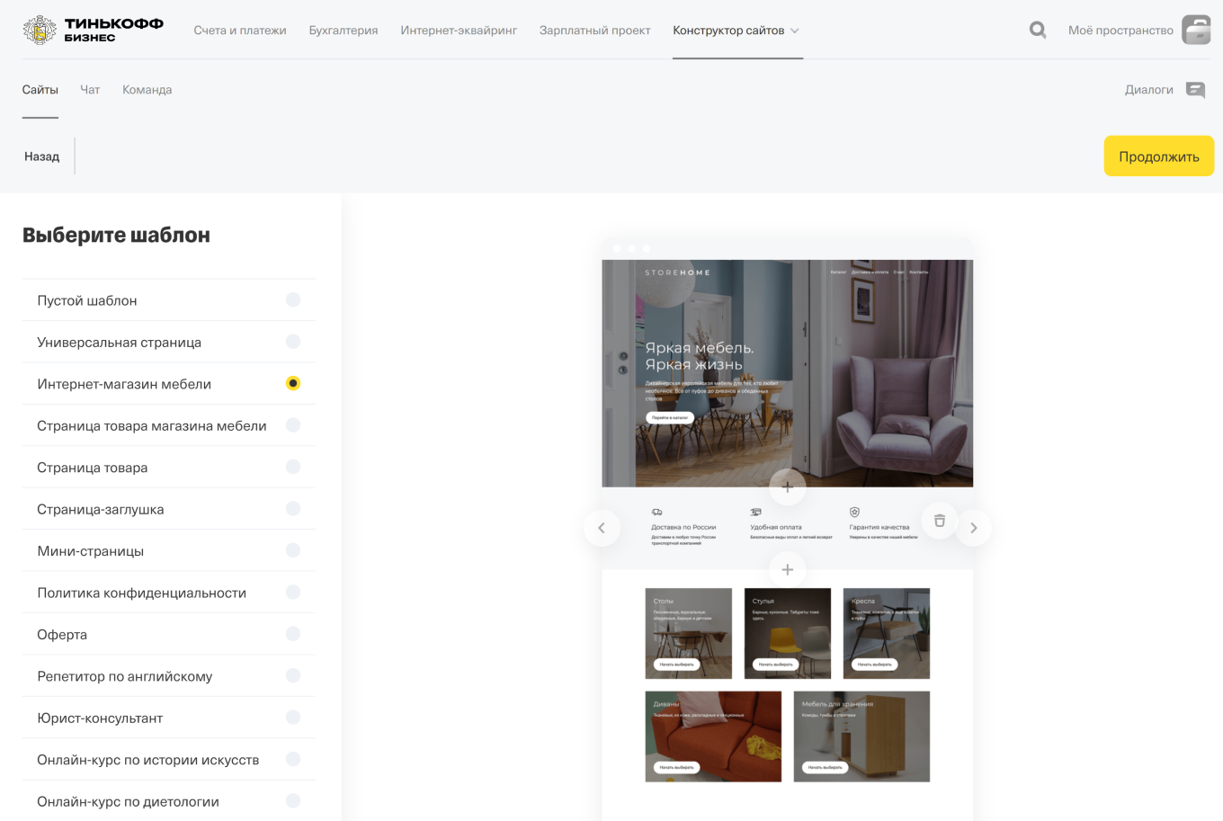Open the Диалоги chat icon
1223x821 pixels.
pos(1195,90)
